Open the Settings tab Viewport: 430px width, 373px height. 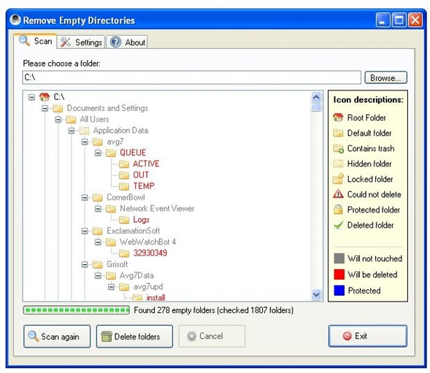click(x=81, y=42)
